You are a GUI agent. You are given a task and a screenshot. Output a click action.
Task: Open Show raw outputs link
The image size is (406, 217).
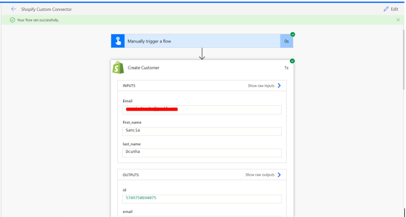click(260, 175)
